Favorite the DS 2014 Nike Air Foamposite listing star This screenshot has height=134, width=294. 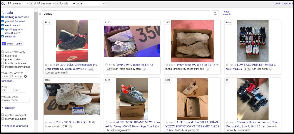[46, 65]
